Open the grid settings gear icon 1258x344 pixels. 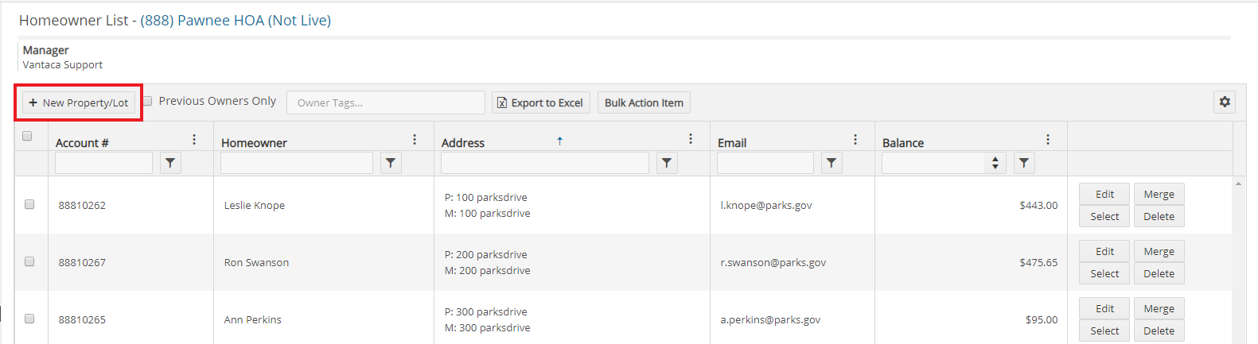pyautogui.click(x=1225, y=102)
